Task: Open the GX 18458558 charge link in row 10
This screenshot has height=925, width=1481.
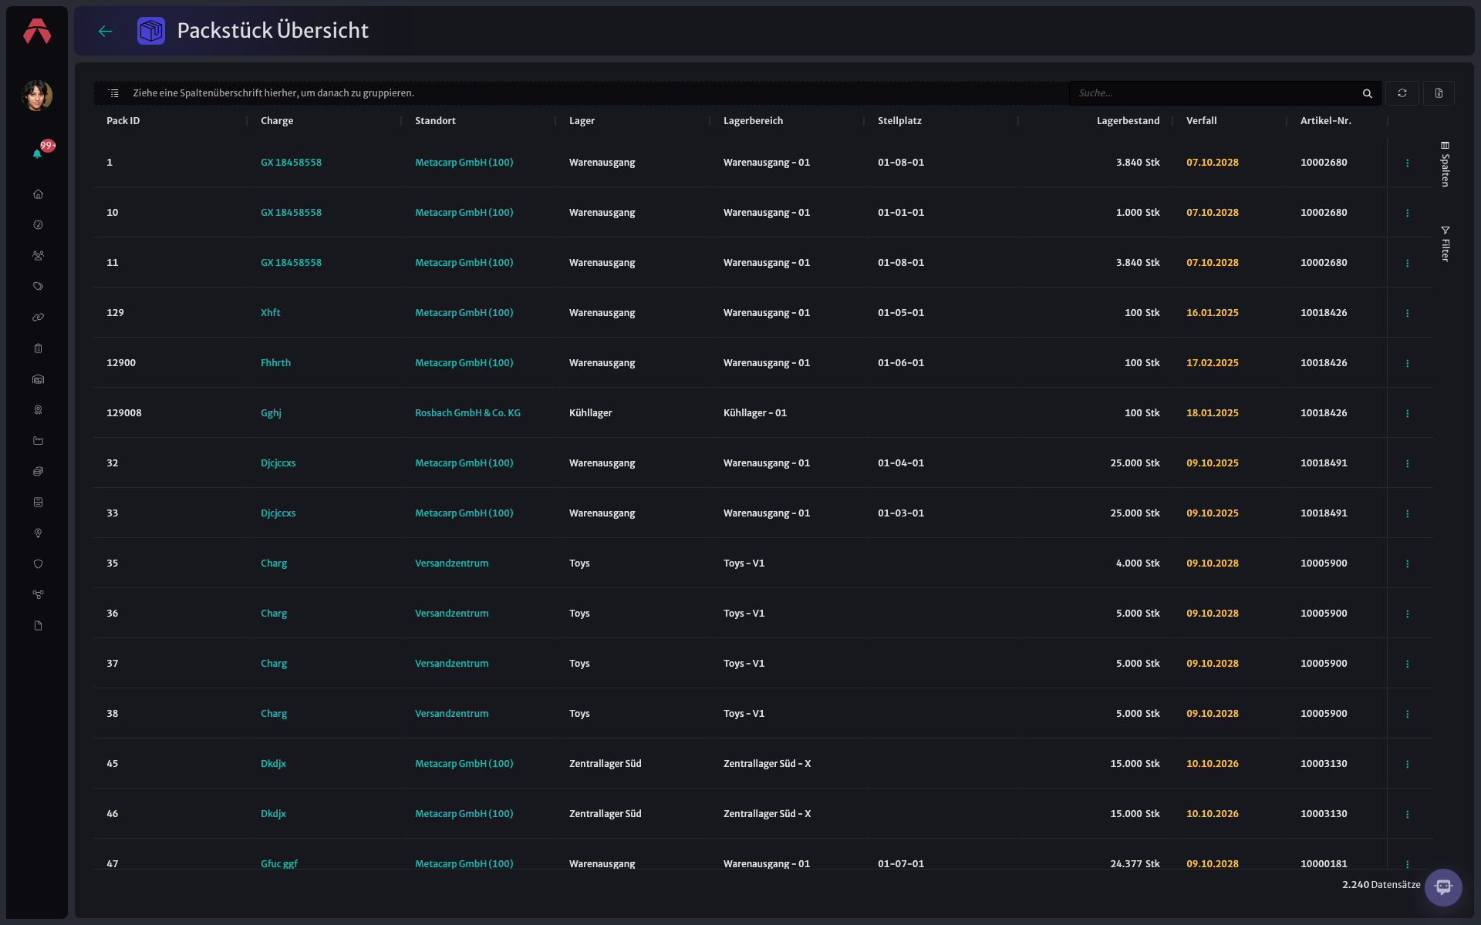Action: coord(291,213)
